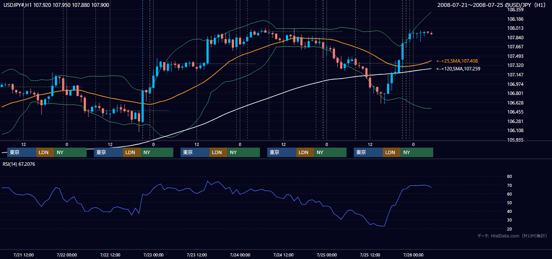Click the 7/25 12:00 time axis label
The width and height of the screenshot is (552, 259).
(370, 255)
